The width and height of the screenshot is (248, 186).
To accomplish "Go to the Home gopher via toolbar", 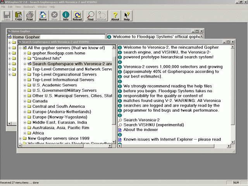I will pyautogui.click(x=43, y=15).
